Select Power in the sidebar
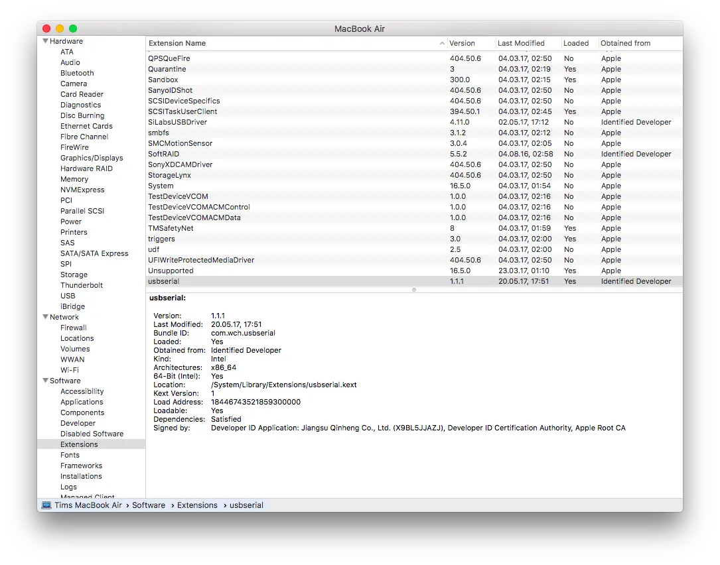The image size is (720, 565). point(71,221)
